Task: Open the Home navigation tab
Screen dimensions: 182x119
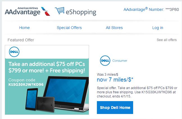Action: click(24, 28)
